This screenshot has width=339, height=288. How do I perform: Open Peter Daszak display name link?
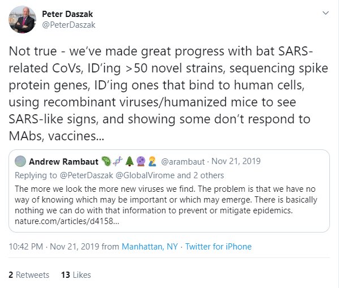[x=67, y=14]
